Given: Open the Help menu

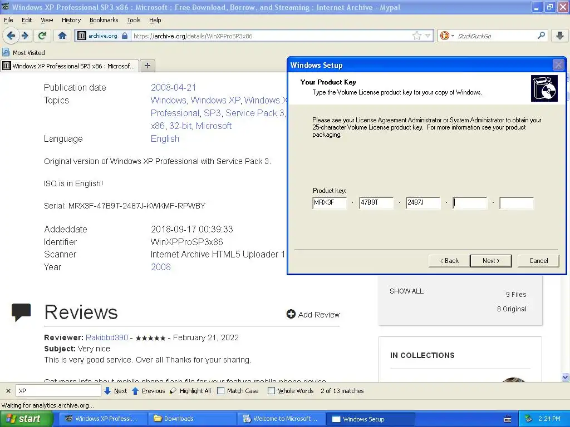Looking at the screenshot, I should 155,20.
